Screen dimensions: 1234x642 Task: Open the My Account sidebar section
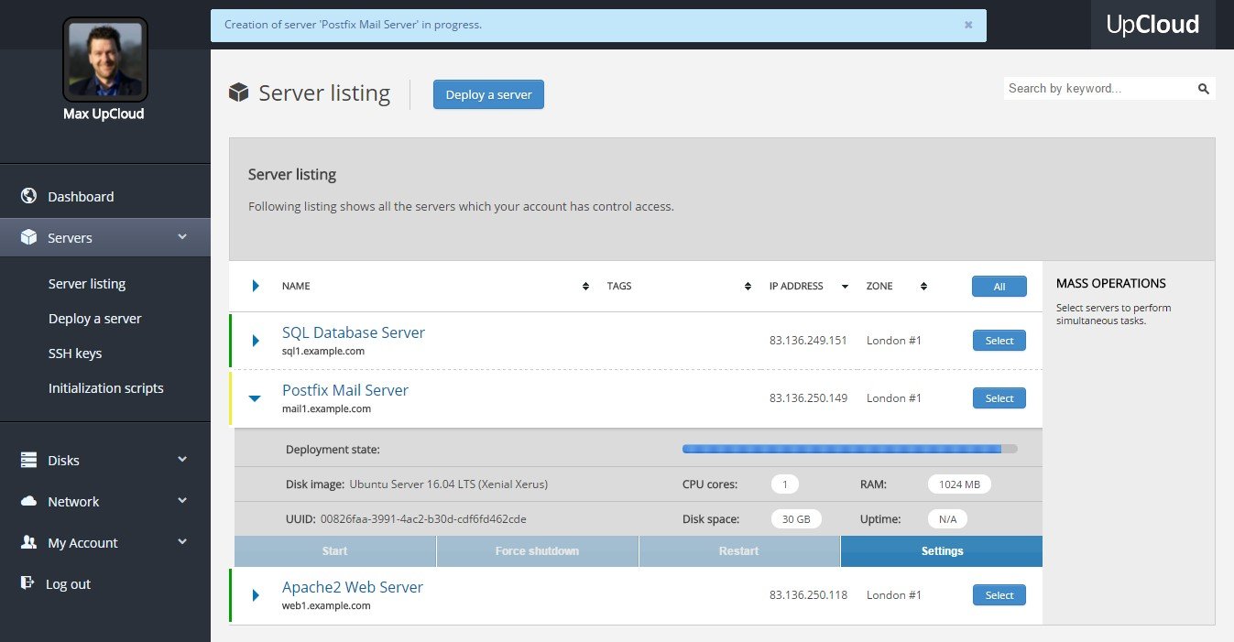point(82,542)
